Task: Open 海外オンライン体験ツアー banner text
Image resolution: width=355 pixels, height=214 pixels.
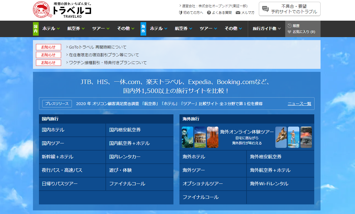Action: point(247,132)
